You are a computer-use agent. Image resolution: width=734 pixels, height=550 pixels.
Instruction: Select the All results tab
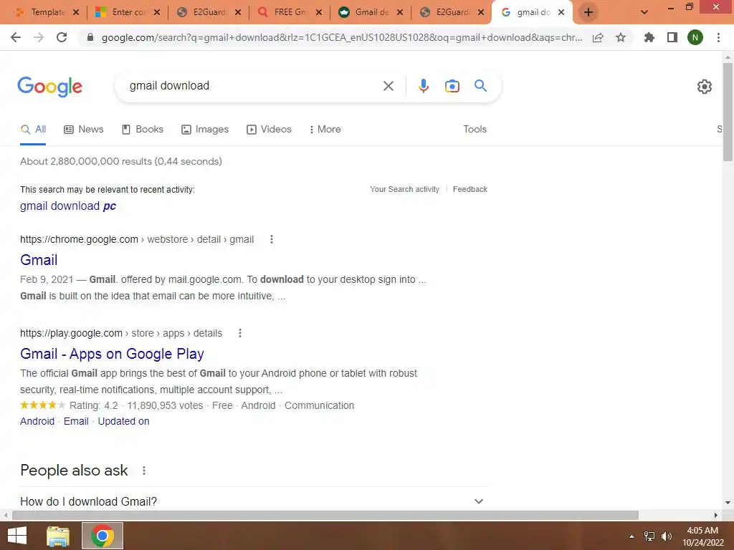(x=33, y=130)
